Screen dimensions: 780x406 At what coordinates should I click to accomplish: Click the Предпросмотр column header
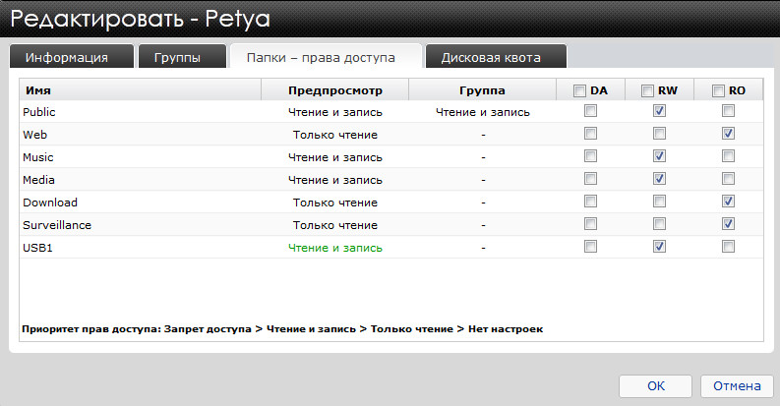[334, 90]
